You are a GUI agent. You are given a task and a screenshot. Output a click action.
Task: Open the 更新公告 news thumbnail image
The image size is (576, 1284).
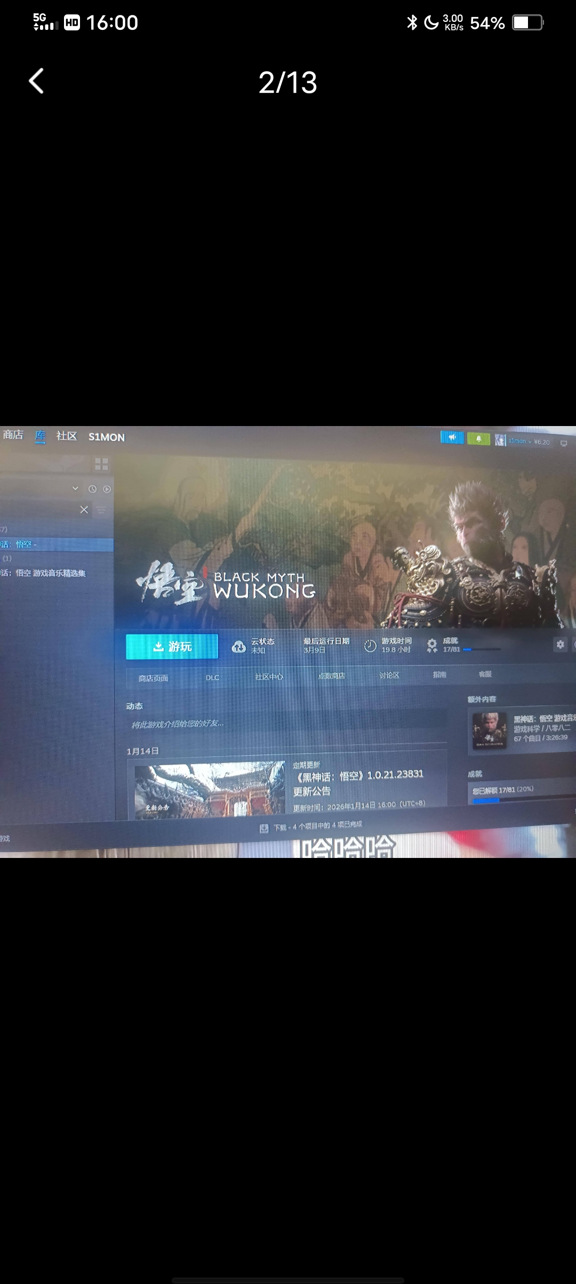210,790
